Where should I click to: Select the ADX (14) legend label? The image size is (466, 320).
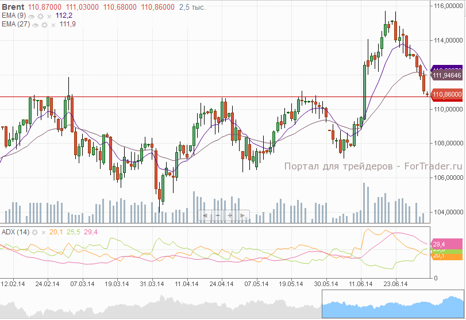[16, 232]
